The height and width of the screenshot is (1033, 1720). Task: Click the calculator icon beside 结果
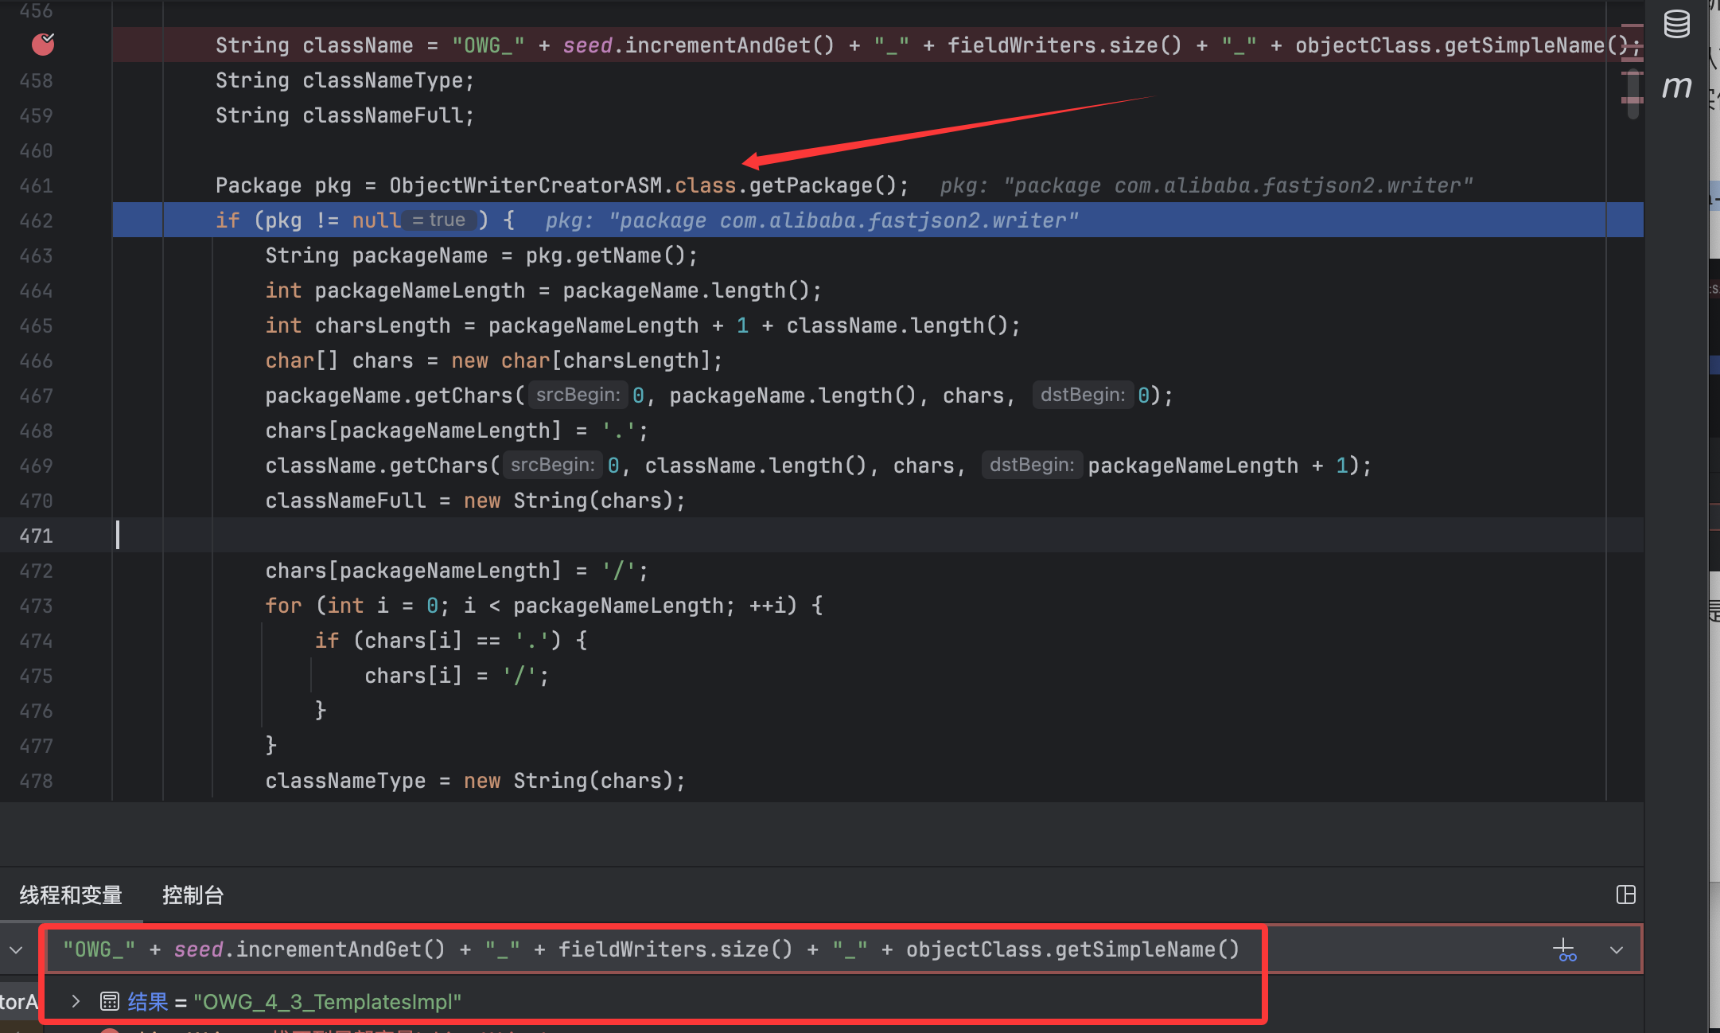[x=109, y=1001]
